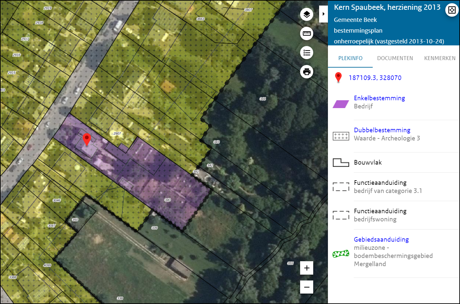
Task: Collapse the side panel arrow
Action: pos(323,14)
